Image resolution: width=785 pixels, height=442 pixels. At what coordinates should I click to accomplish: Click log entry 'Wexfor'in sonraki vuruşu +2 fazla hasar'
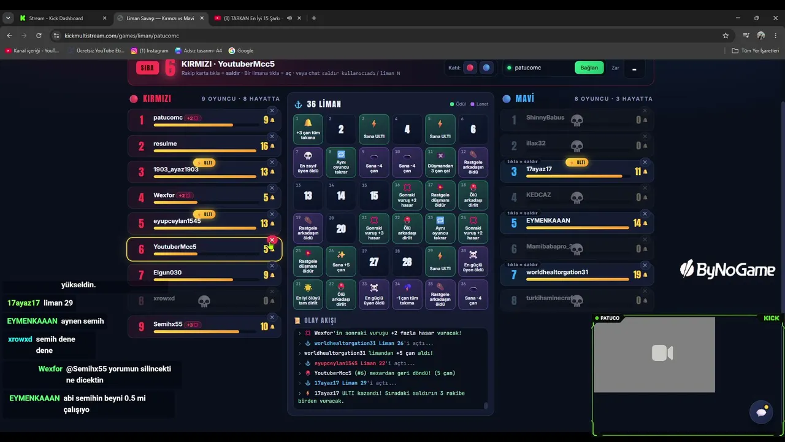tap(388, 333)
